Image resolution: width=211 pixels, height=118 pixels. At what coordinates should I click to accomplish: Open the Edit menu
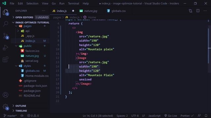point(20,4)
